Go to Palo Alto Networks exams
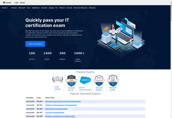 [x=80, y=8]
